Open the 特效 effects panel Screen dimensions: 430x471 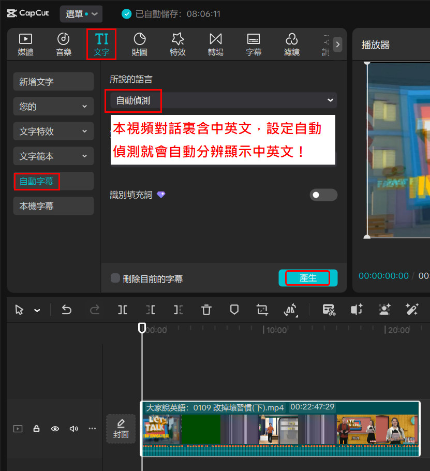click(177, 44)
